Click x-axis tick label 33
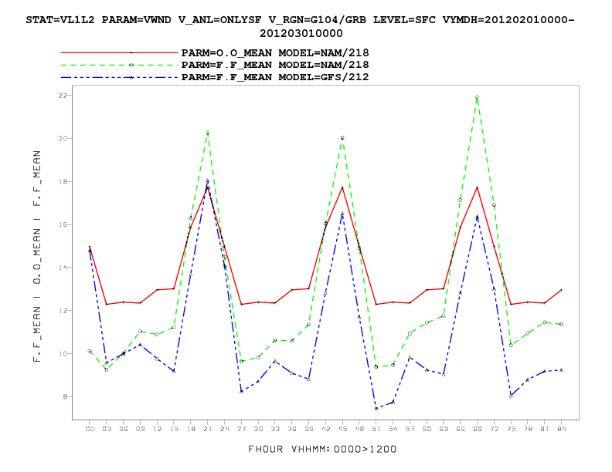The height and width of the screenshot is (472, 612). coord(275,429)
